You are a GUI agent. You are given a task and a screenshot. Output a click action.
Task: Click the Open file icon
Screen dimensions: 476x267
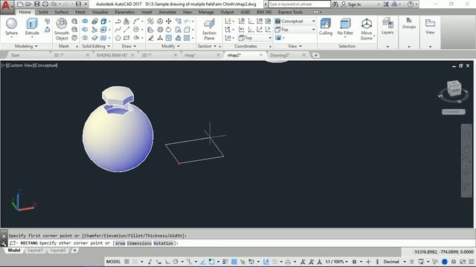[x=28, y=4]
